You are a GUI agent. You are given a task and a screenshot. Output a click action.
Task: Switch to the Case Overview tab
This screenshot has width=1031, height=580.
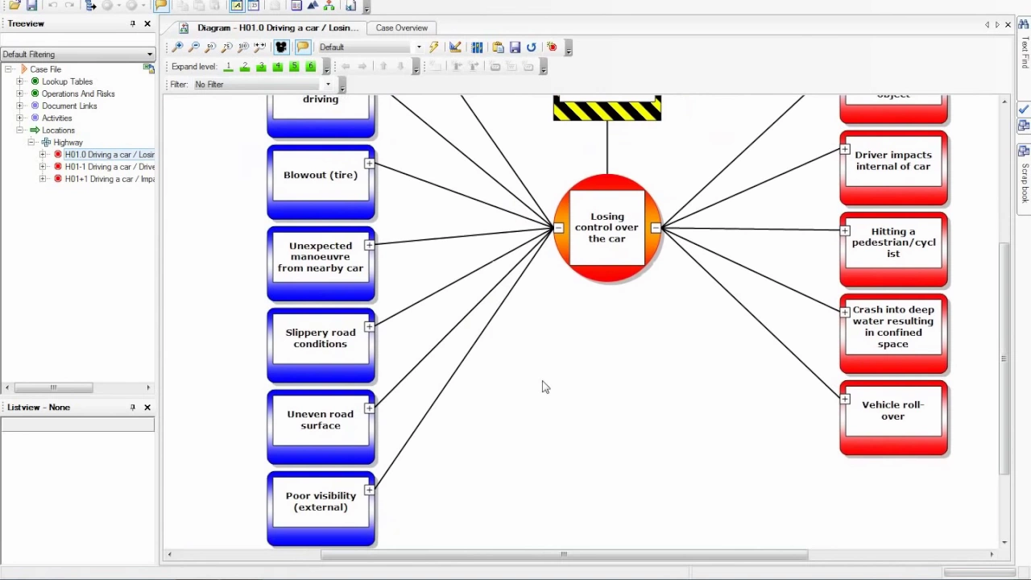click(x=401, y=28)
